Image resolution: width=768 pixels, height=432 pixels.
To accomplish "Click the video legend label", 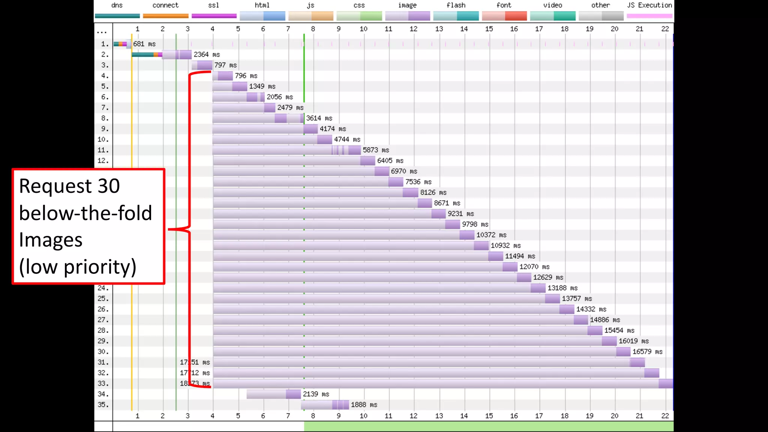I will coord(552,5).
